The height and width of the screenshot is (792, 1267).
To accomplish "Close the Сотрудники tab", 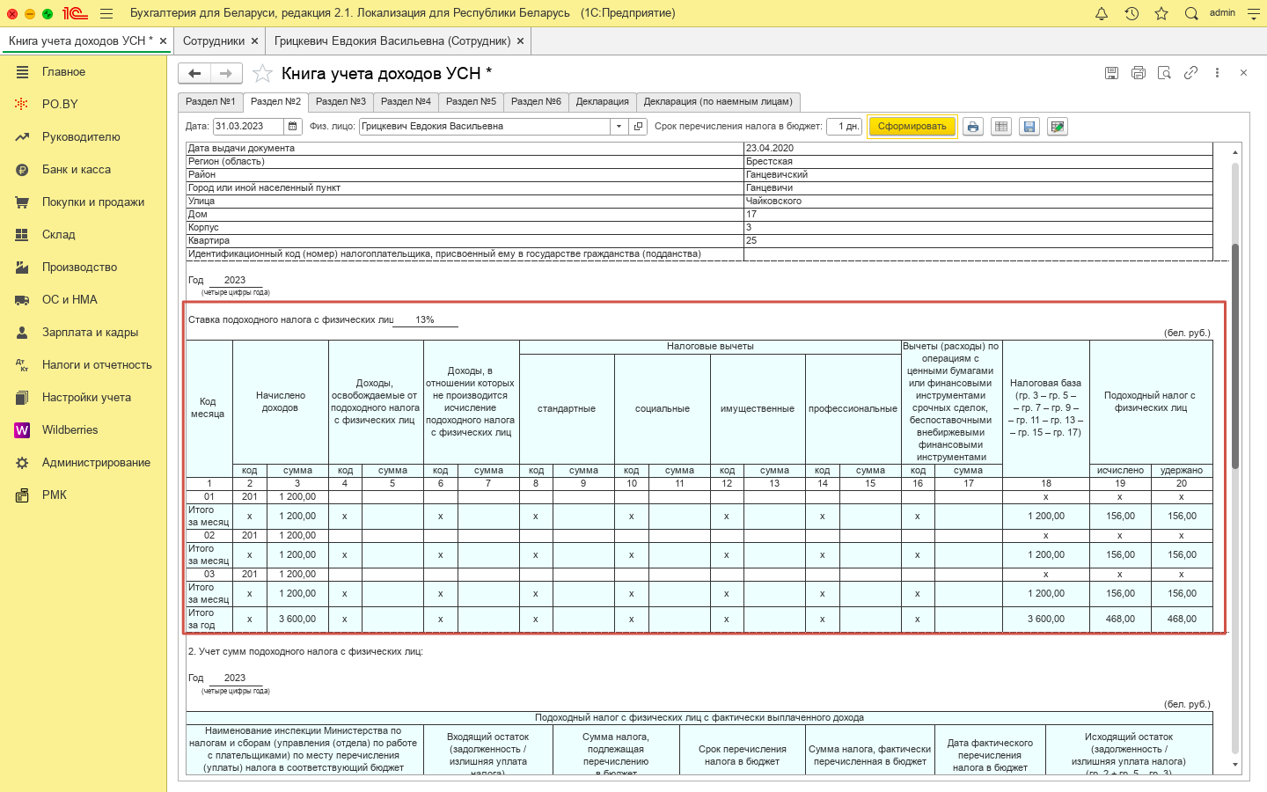I will (x=254, y=41).
